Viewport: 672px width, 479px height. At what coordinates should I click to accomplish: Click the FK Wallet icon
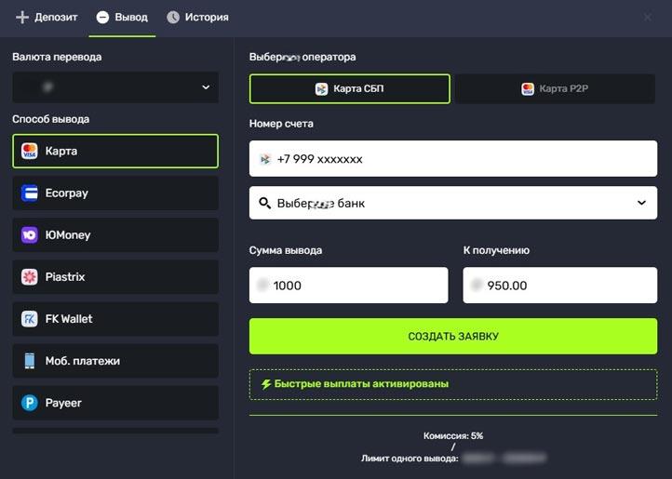coord(30,319)
